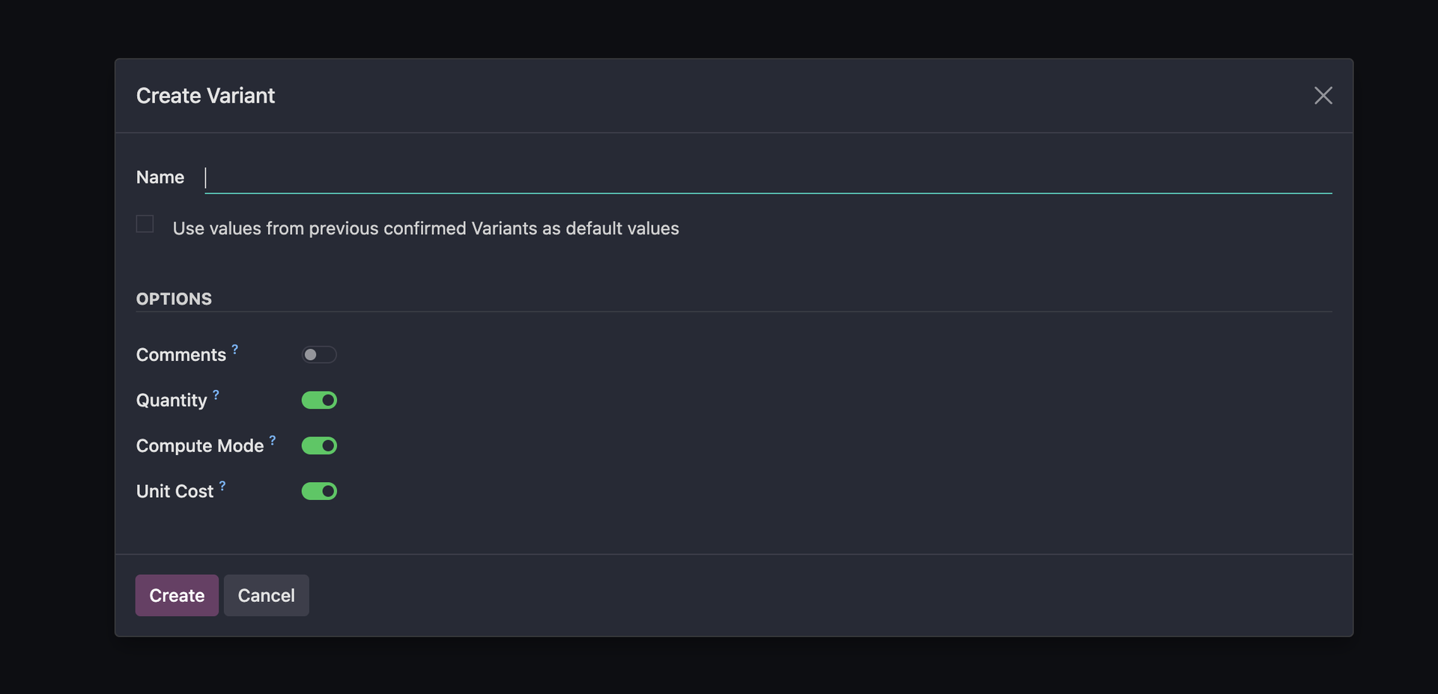This screenshot has height=694, width=1438.
Task: Enable the Comments toggle switch
Action: 319,355
